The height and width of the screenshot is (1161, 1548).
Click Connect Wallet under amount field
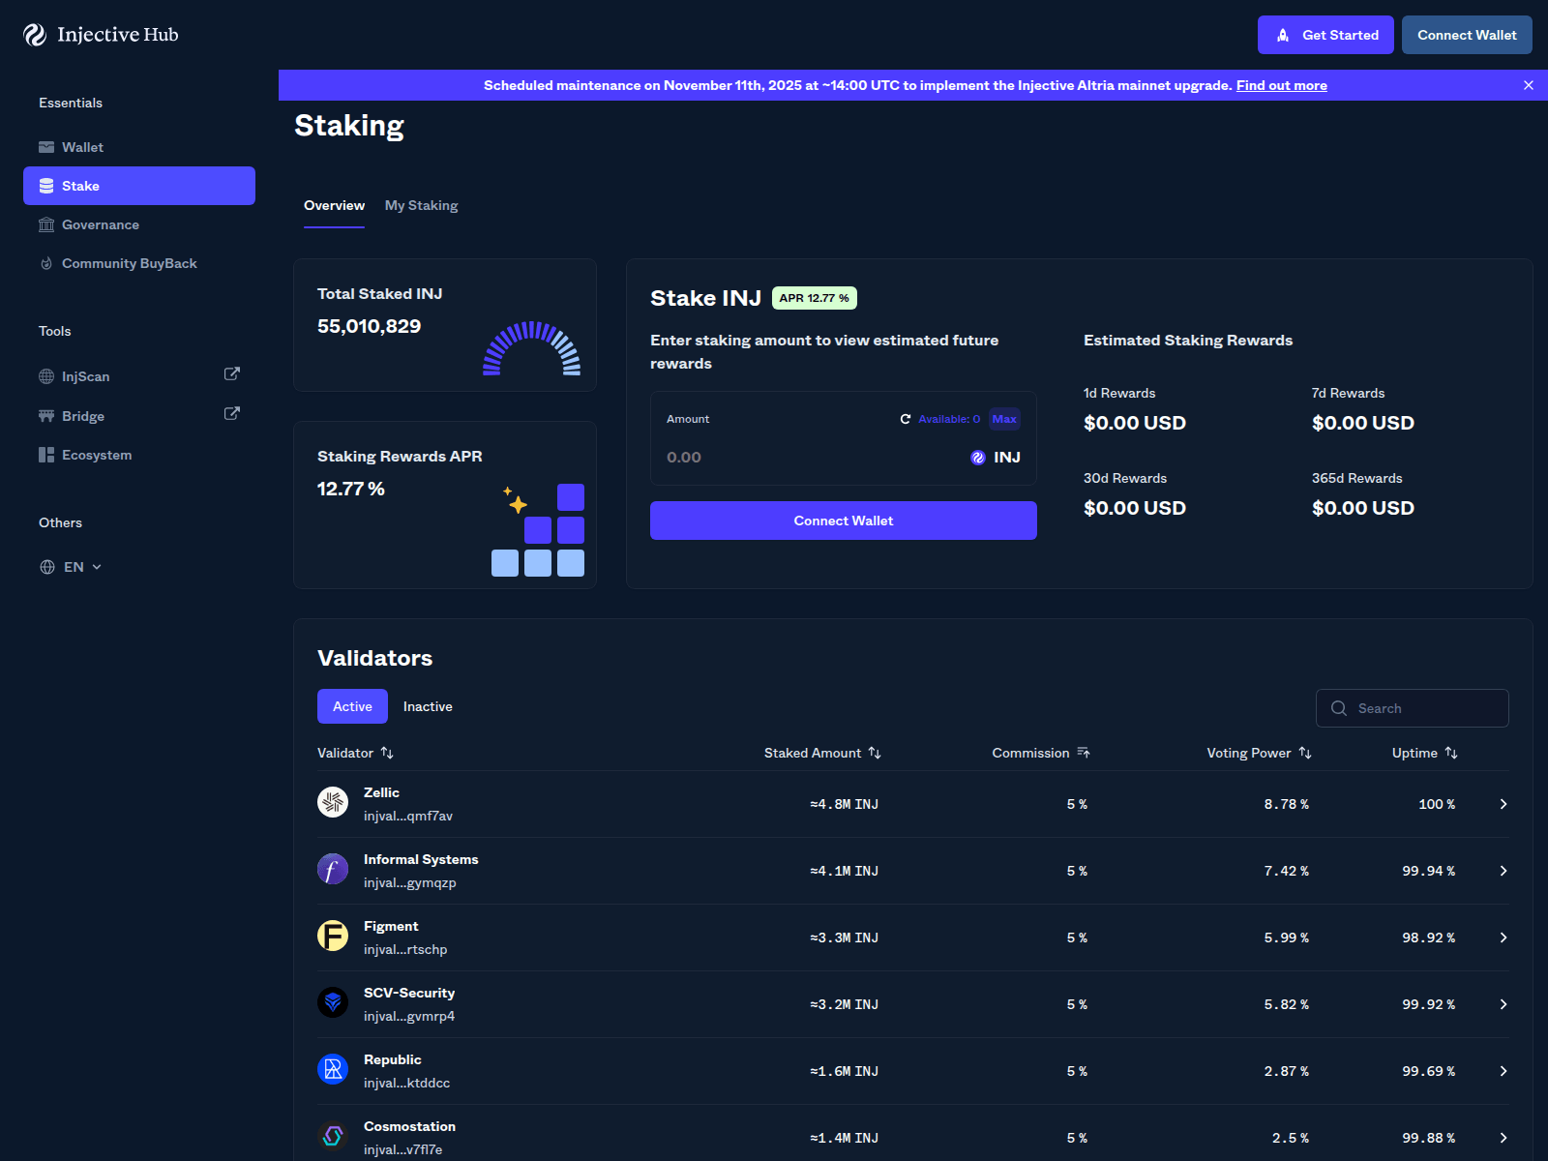pyautogui.click(x=844, y=521)
